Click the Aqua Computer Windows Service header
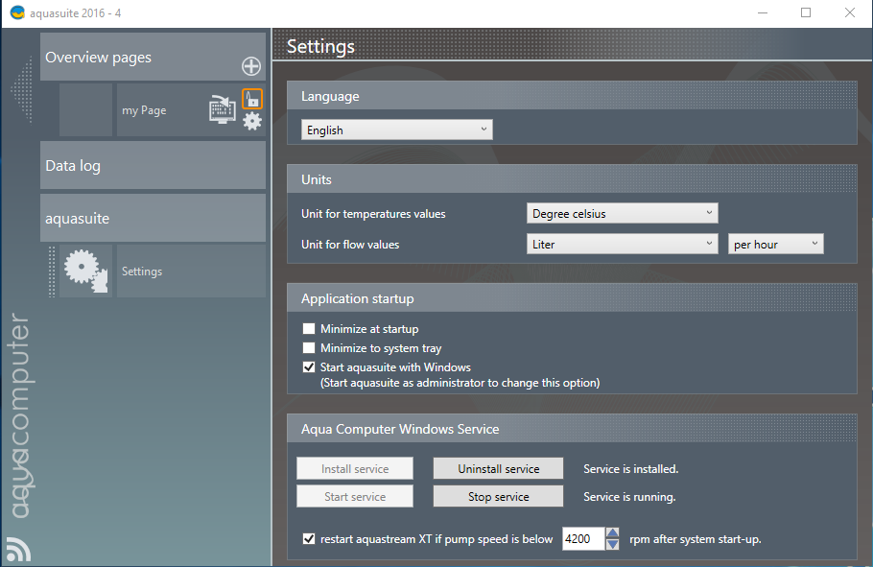This screenshot has width=873, height=567. coord(572,429)
